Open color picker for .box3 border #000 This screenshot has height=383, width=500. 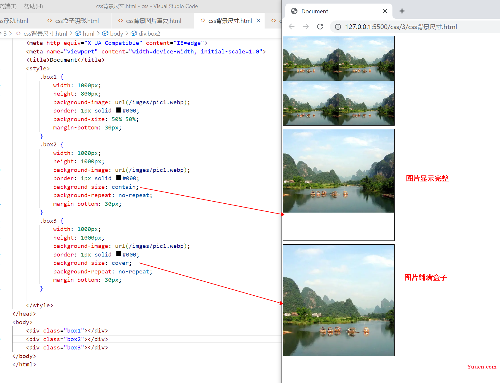pos(119,254)
